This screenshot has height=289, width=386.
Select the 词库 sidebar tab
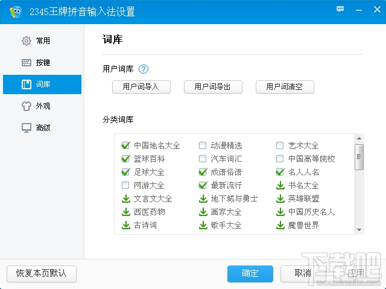click(42, 84)
